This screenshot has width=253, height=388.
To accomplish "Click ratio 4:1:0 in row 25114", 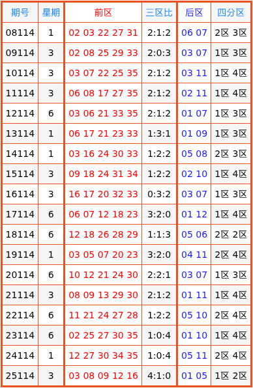I will pos(159,376).
